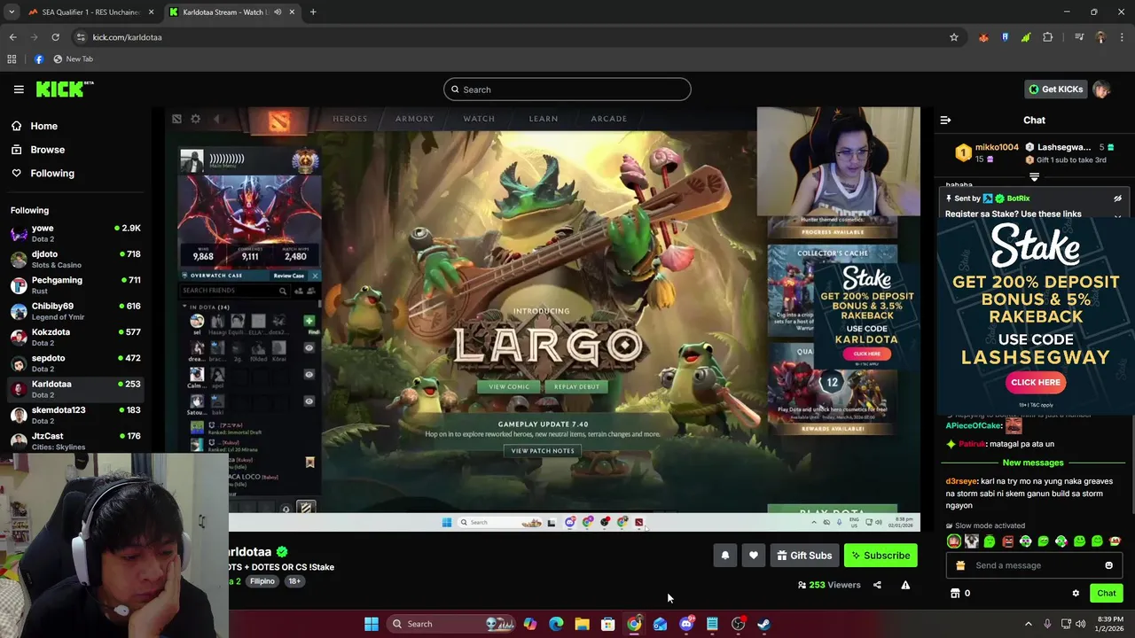The width and height of the screenshot is (1135, 638).
Task: Reload the current page
Action: (55, 37)
